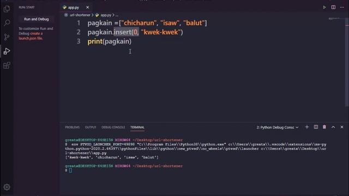Open editor More Actions ellipsis menu
Image resolution: width=349 pixels, height=196 pixels.
point(342,7)
